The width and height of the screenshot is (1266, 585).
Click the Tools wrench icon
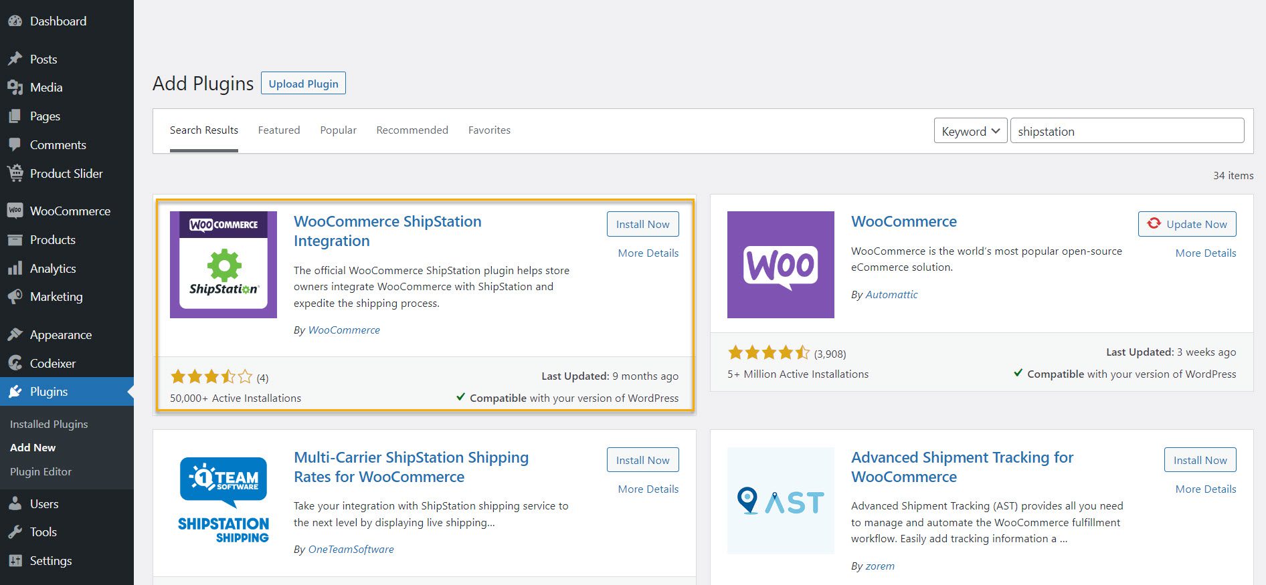pyautogui.click(x=15, y=532)
